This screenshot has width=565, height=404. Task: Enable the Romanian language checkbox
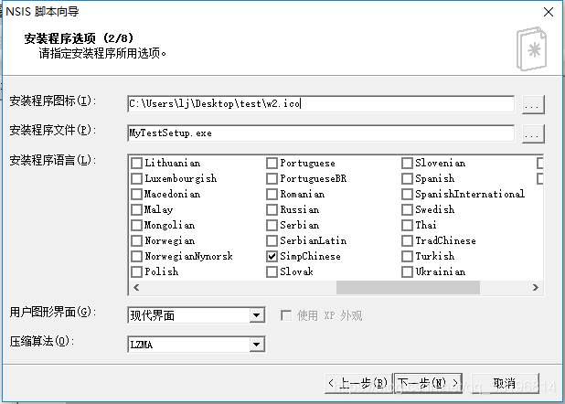coord(272,194)
